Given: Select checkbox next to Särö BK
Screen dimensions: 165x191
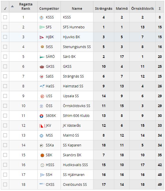Looking at the screenshot, I should (x=5, y=56).
